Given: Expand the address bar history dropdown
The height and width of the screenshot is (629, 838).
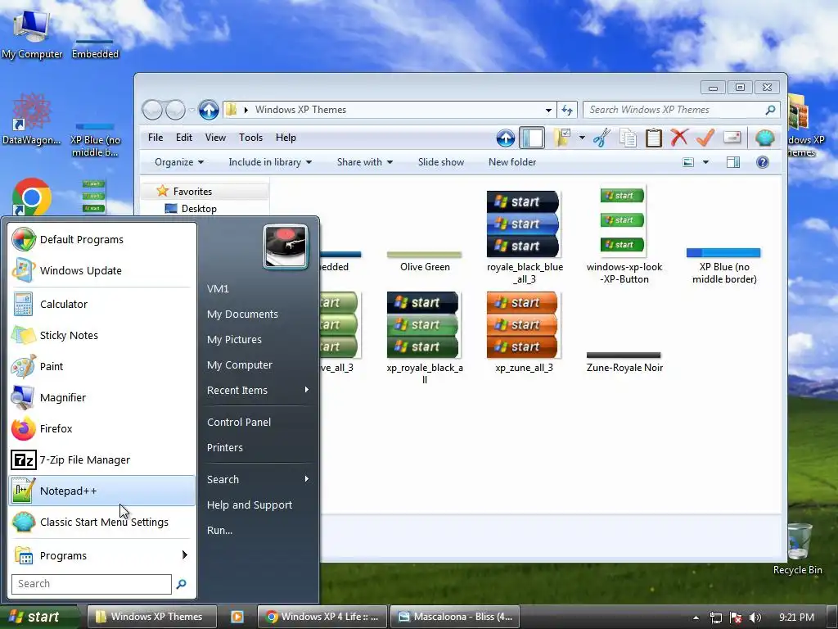Looking at the screenshot, I should pyautogui.click(x=548, y=111).
